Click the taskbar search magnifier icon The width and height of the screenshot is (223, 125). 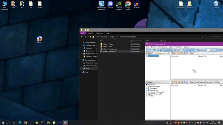pyautogui.click(x=8, y=123)
